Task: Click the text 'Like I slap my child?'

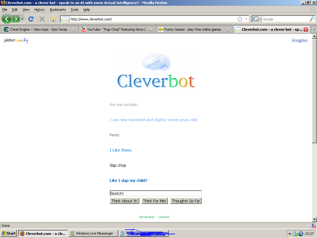Action: [x=128, y=181]
